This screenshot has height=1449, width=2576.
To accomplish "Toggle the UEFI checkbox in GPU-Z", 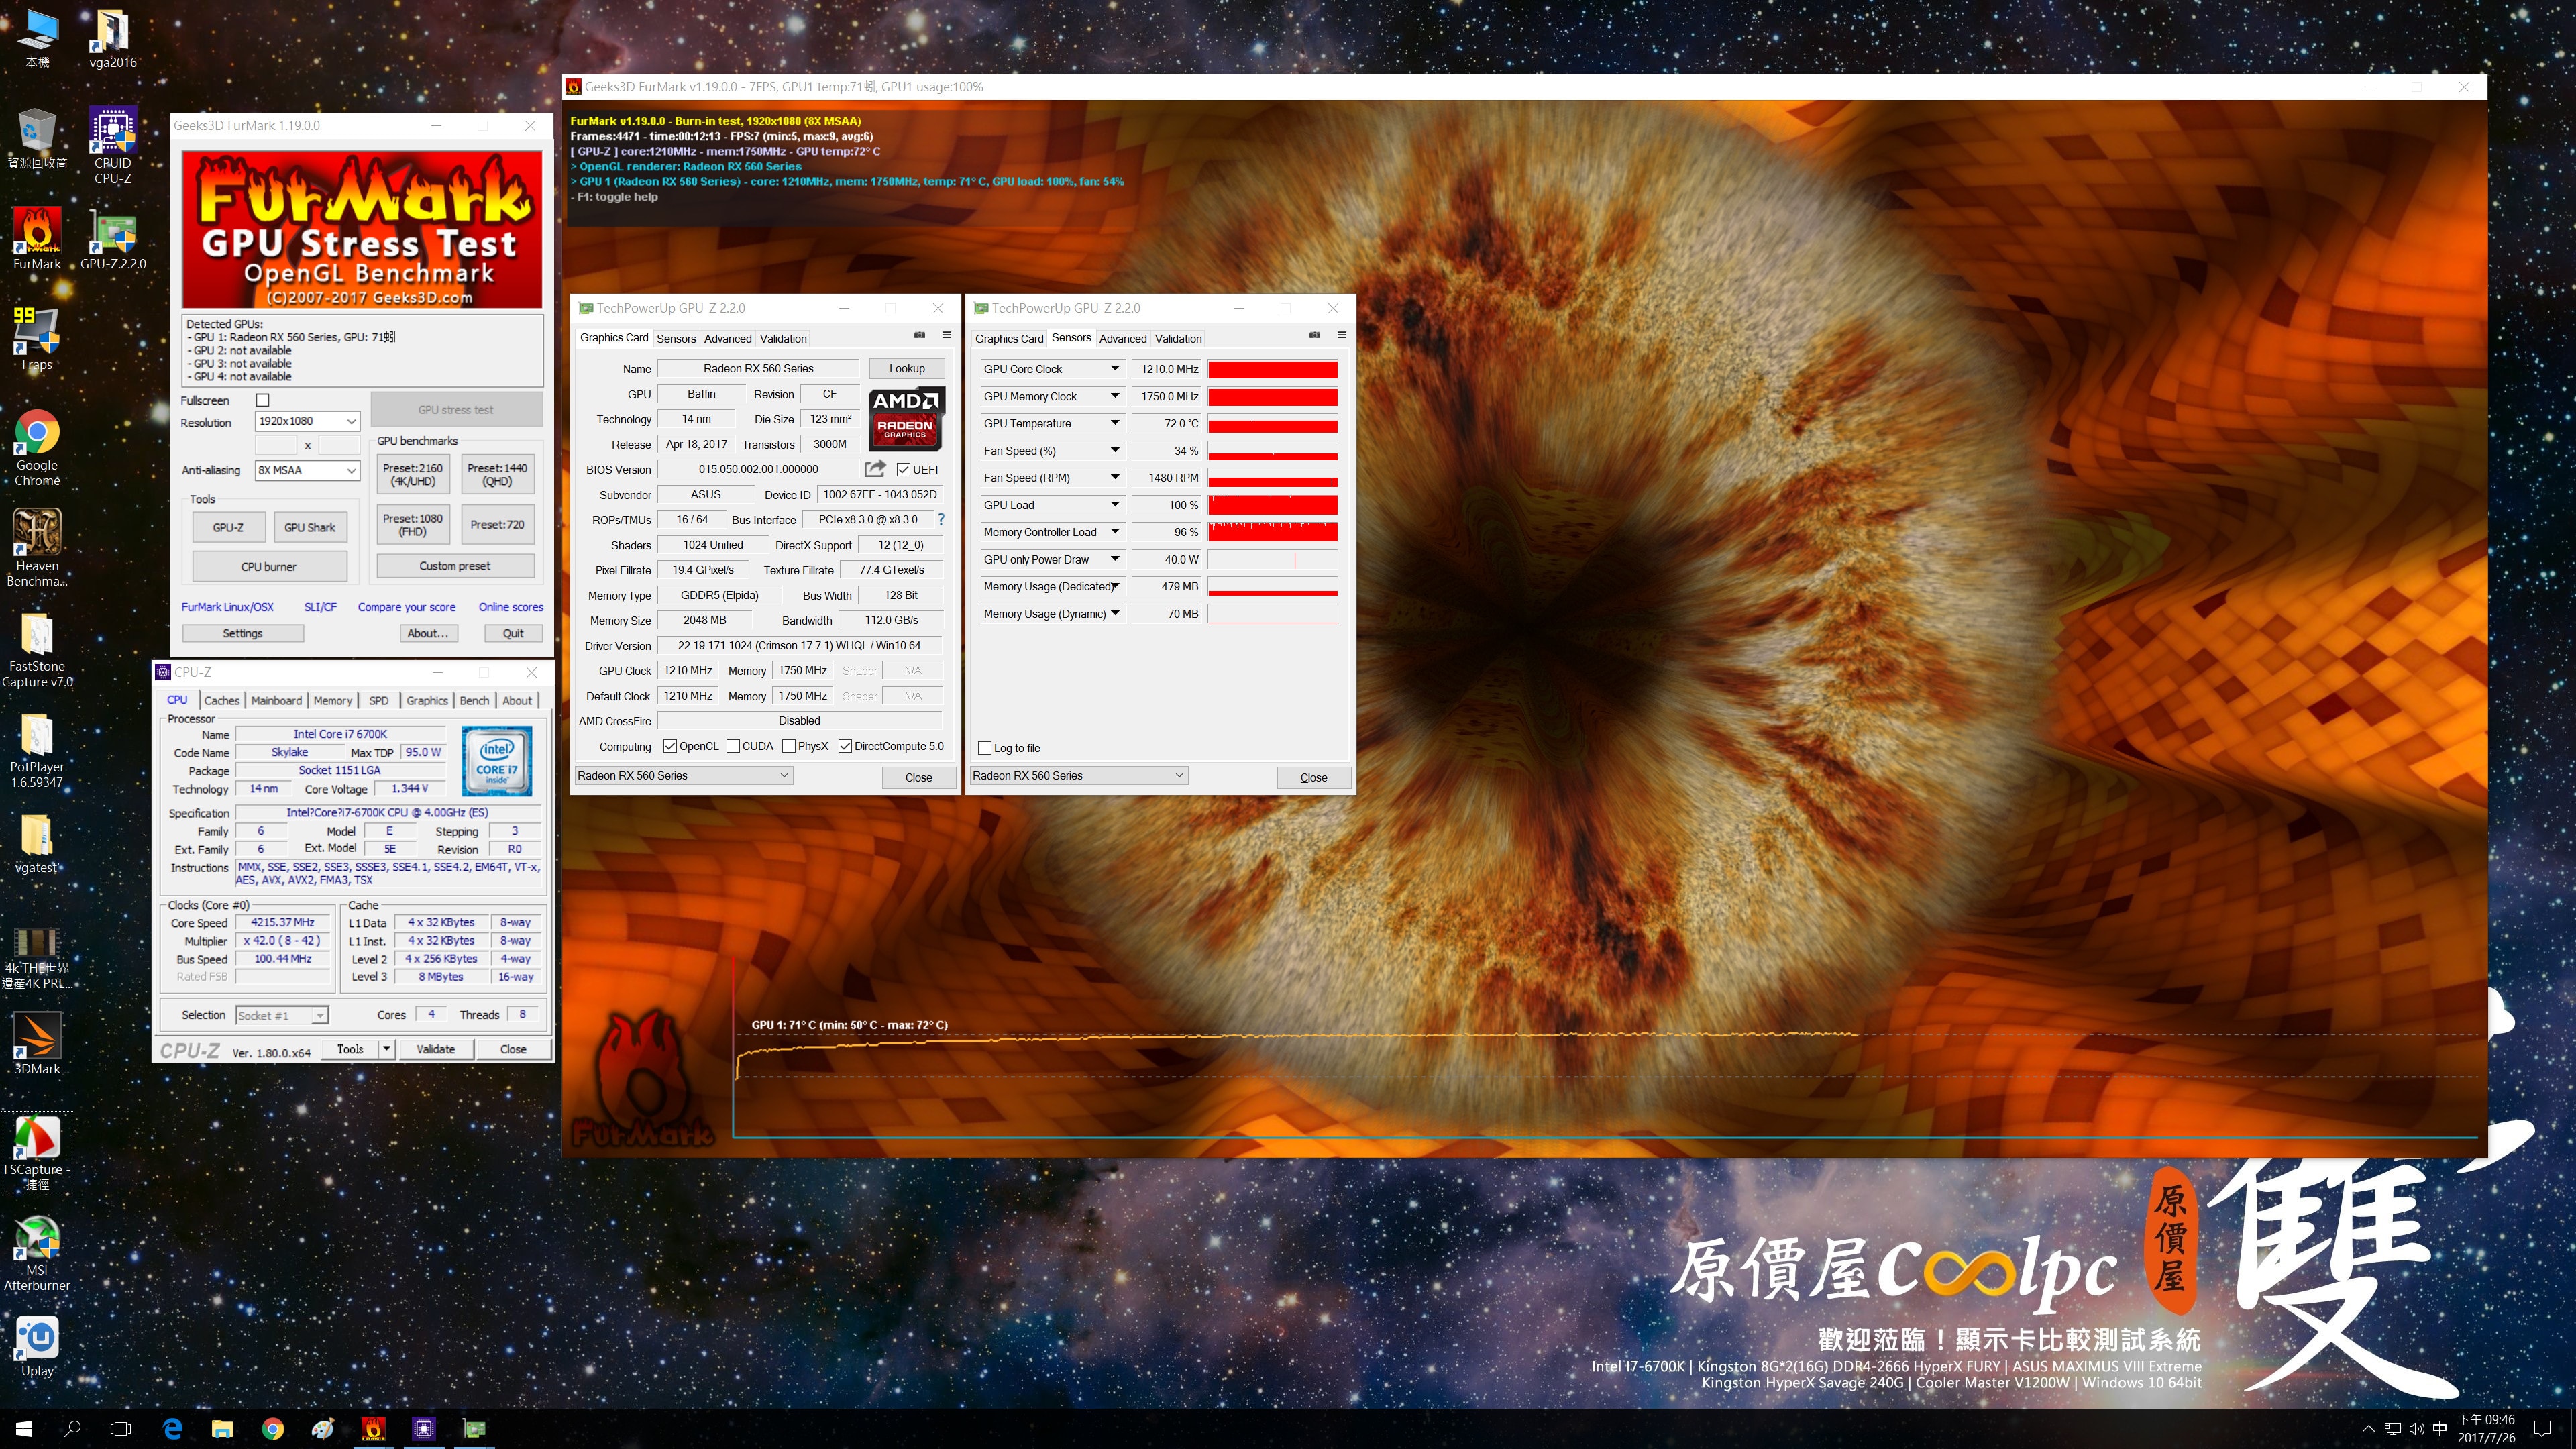I will click(903, 470).
